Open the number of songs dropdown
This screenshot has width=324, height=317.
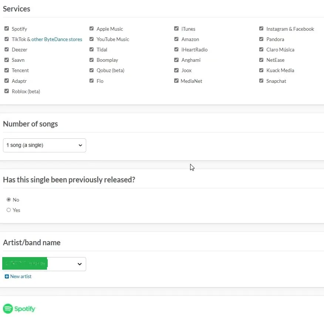[44, 145]
